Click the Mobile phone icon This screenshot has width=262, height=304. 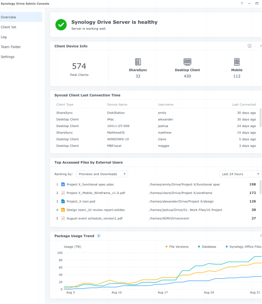pos(237,62)
